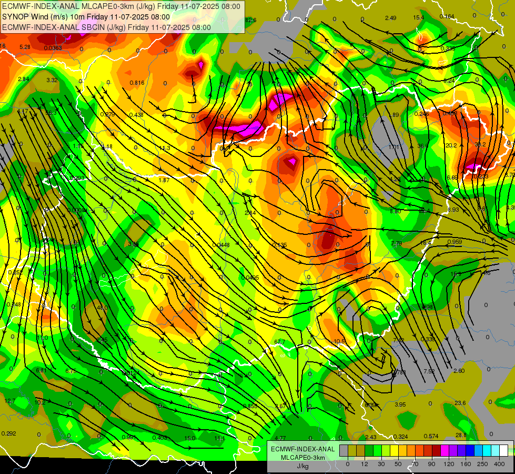
Task: Click the map value '82.6'
Action: coord(250,21)
